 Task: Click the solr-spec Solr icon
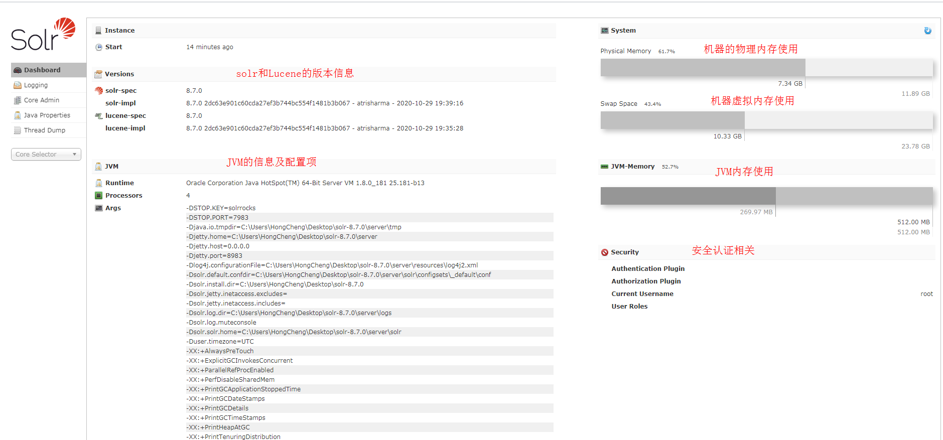click(99, 91)
